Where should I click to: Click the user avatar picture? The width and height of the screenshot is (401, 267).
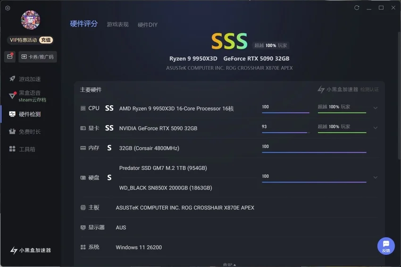(x=31, y=20)
